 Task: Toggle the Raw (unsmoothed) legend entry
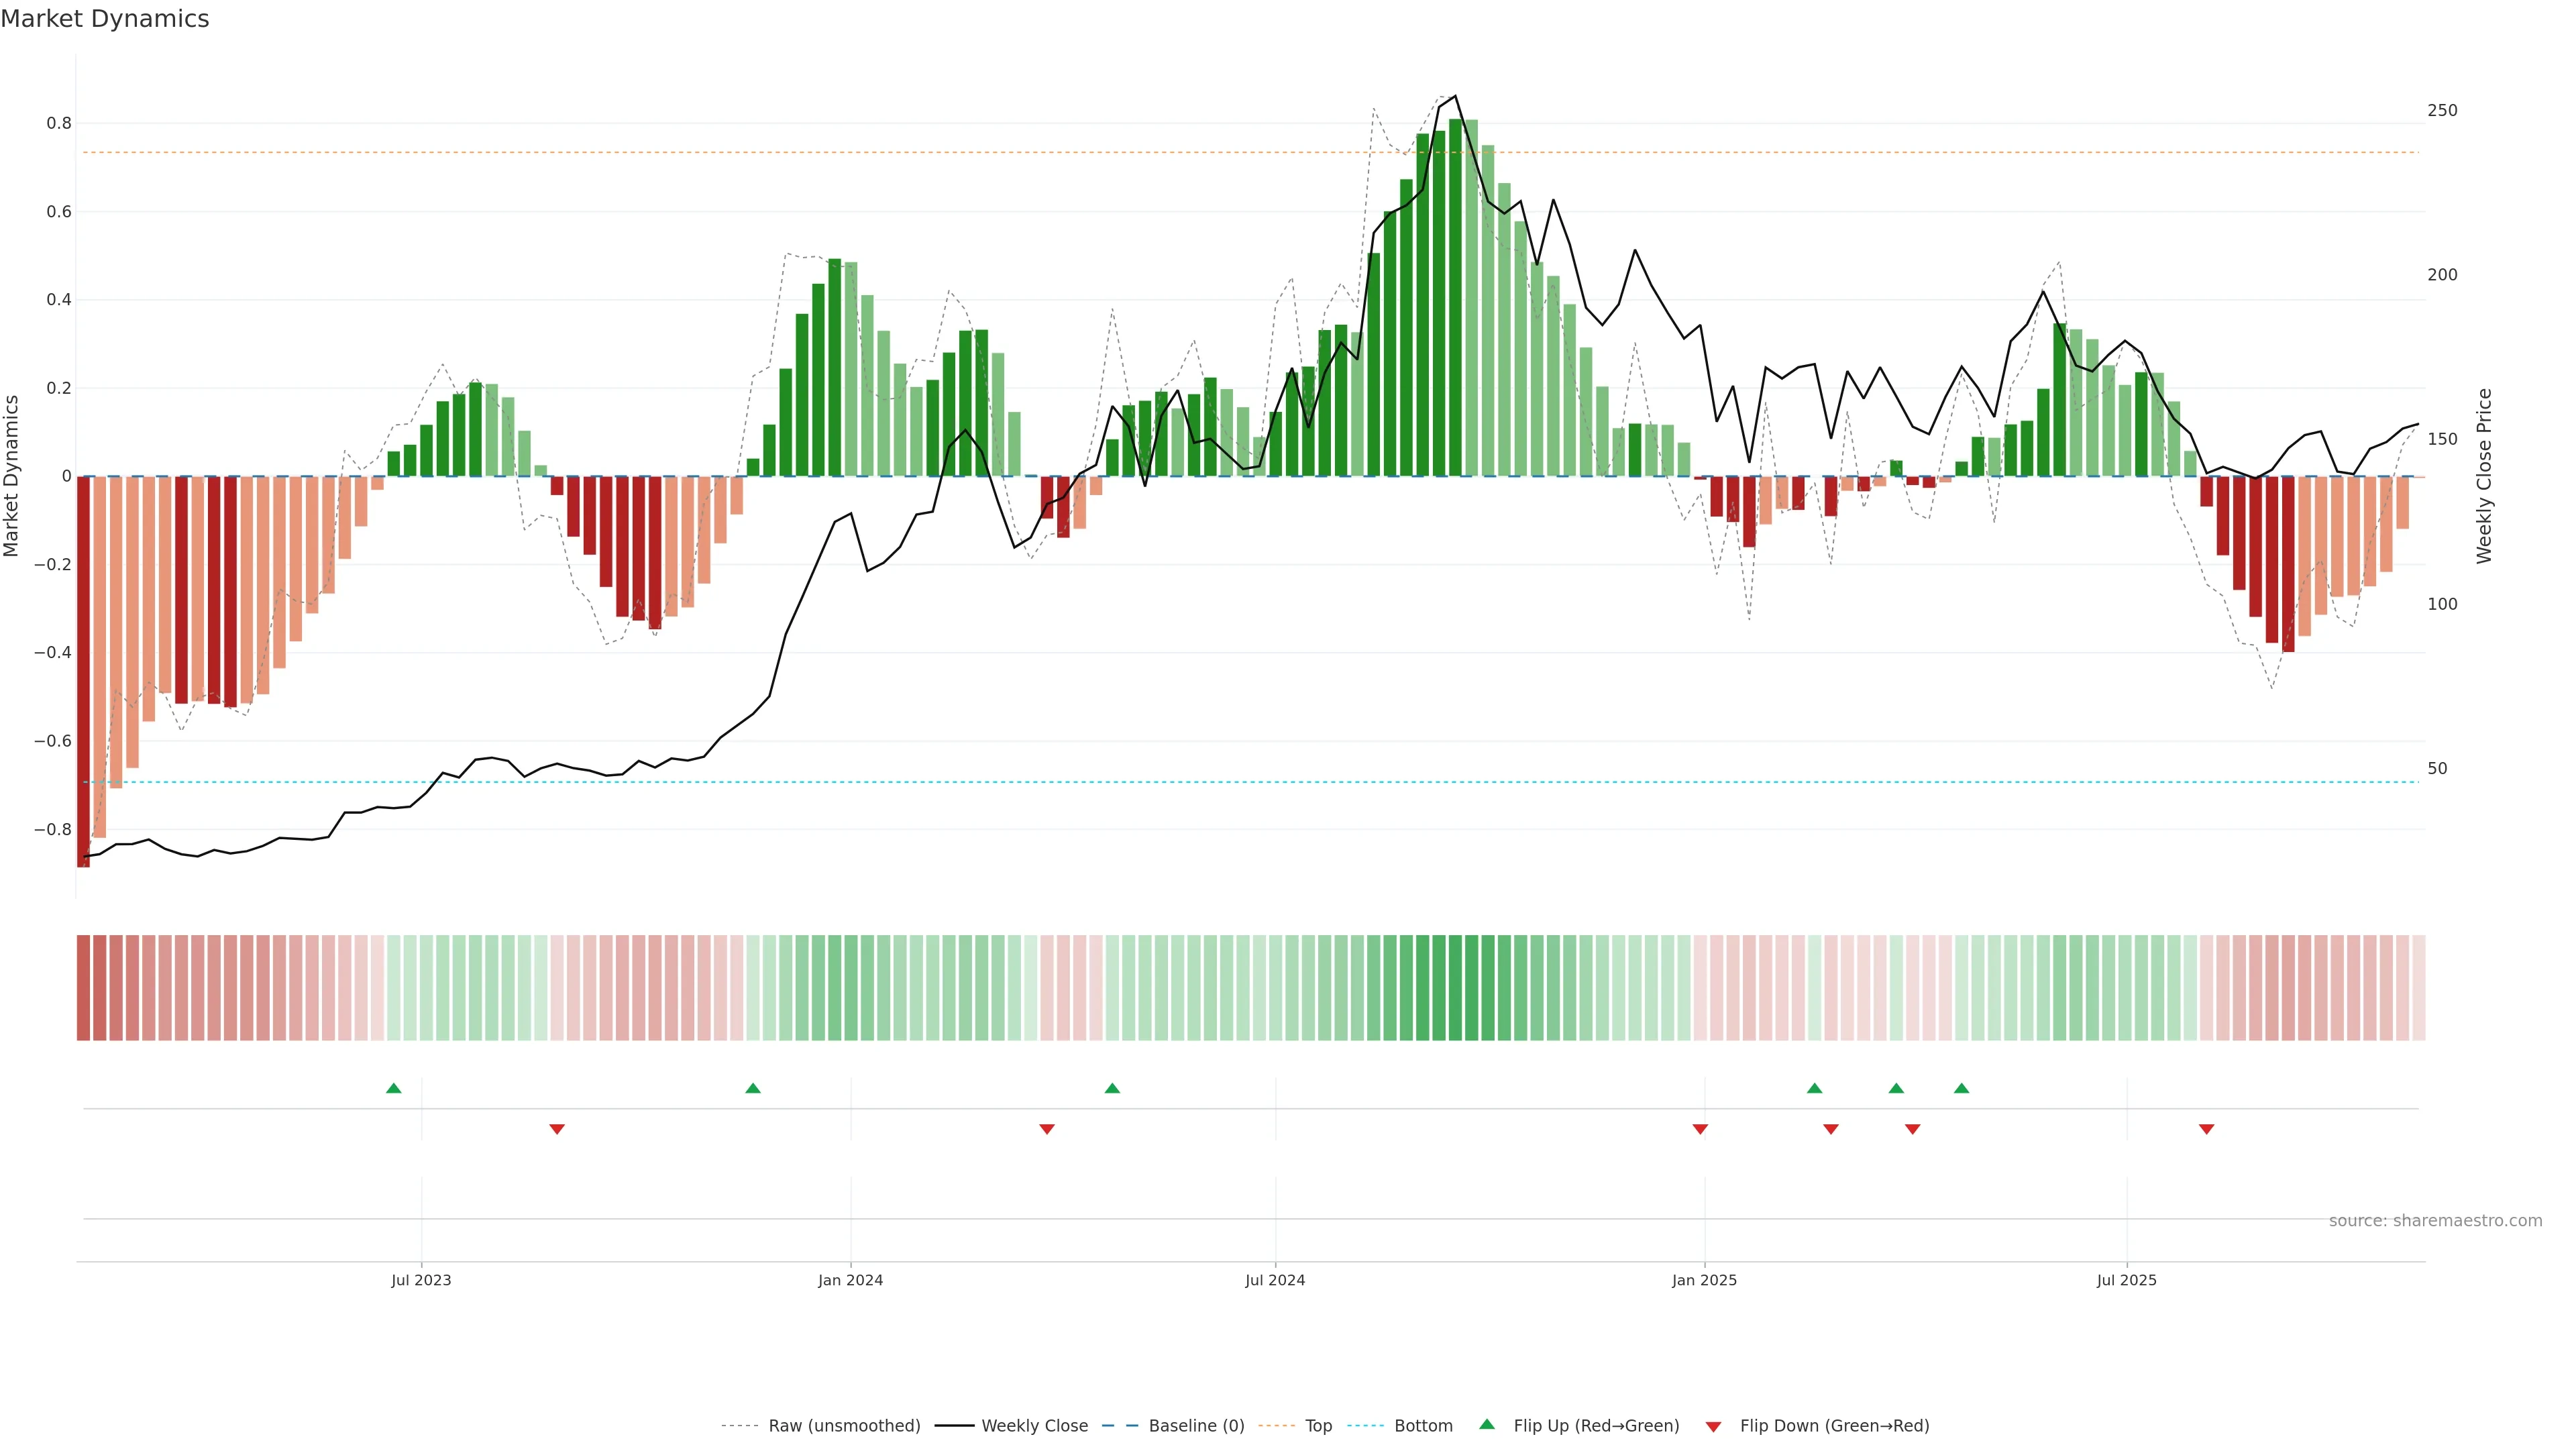click(844, 1426)
